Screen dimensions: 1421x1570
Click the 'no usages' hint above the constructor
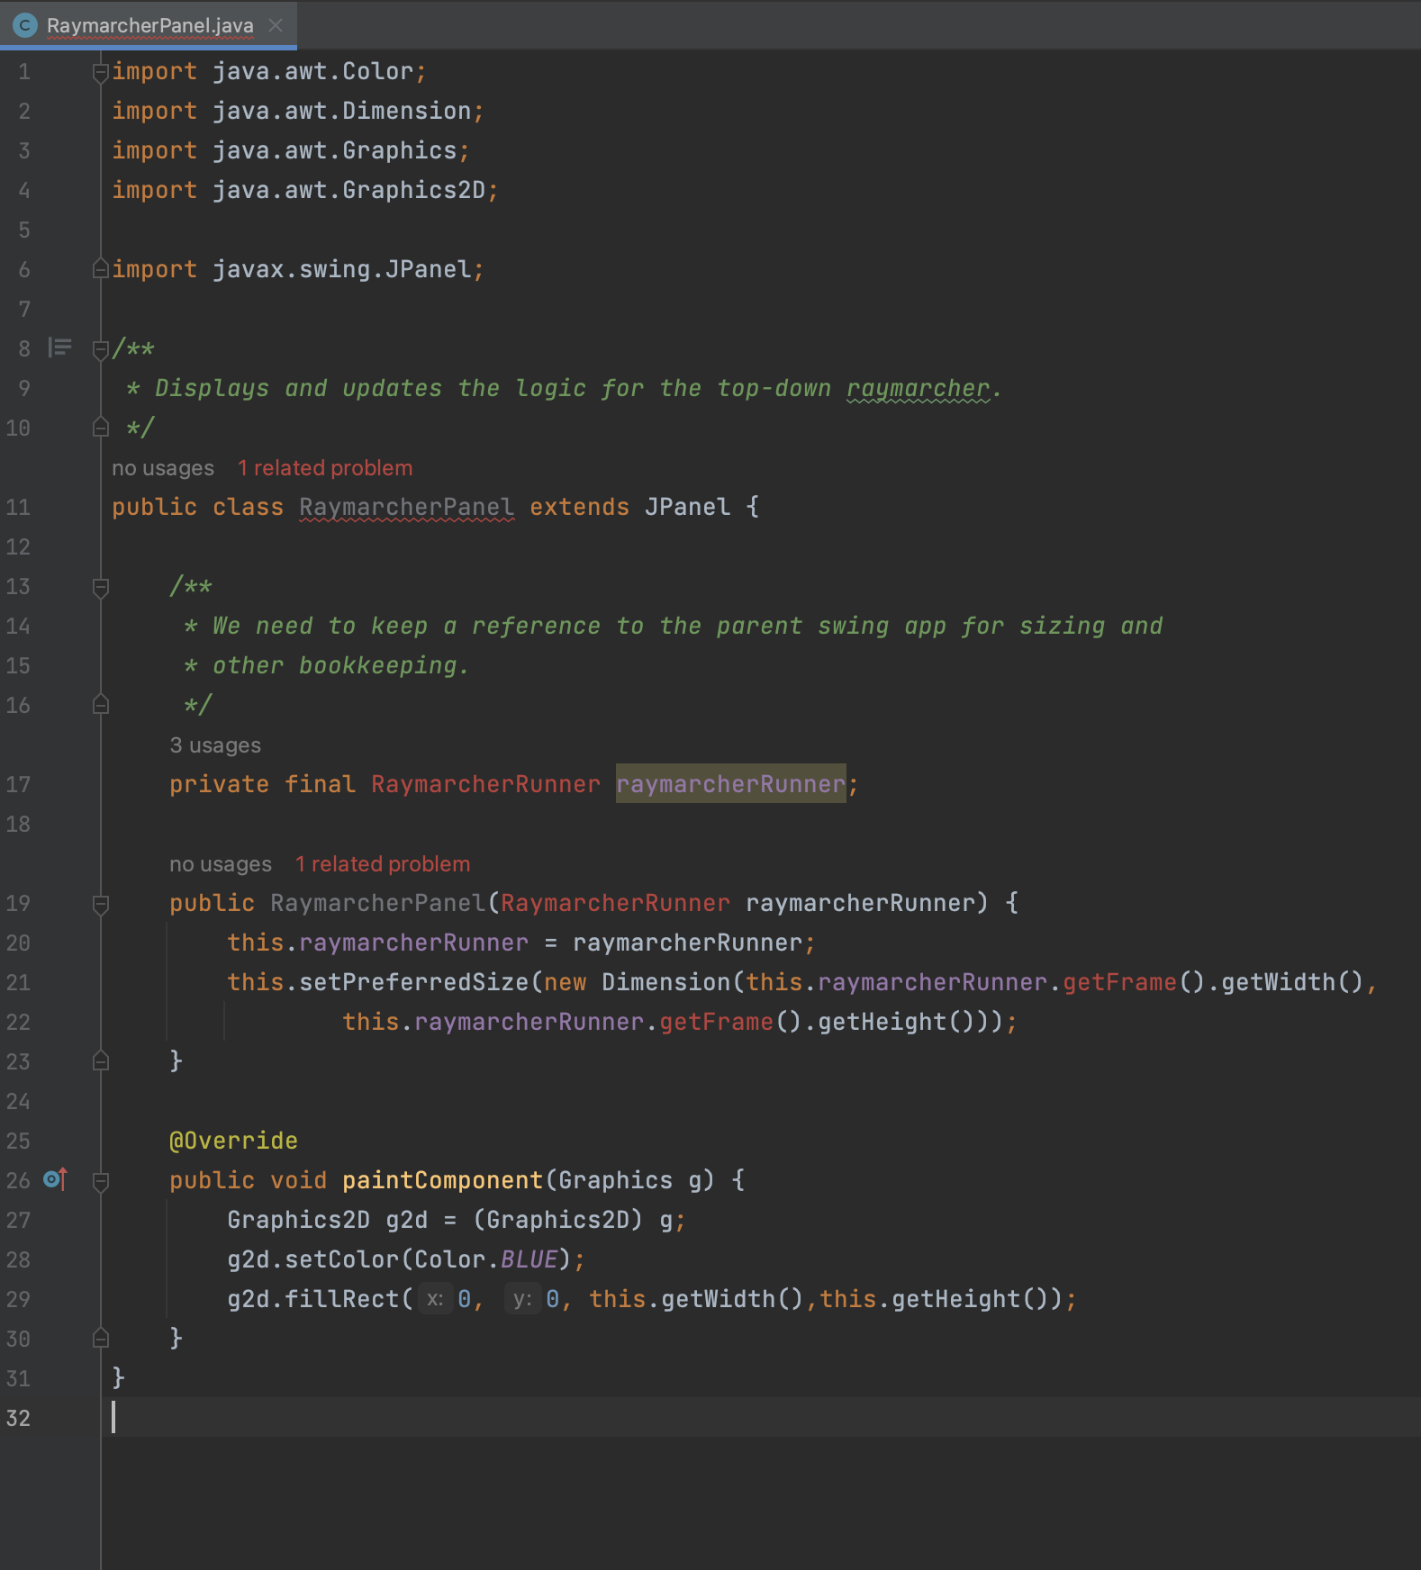click(x=221, y=864)
